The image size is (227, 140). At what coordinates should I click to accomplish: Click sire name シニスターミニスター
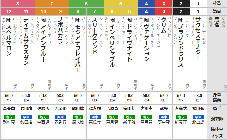101,34
